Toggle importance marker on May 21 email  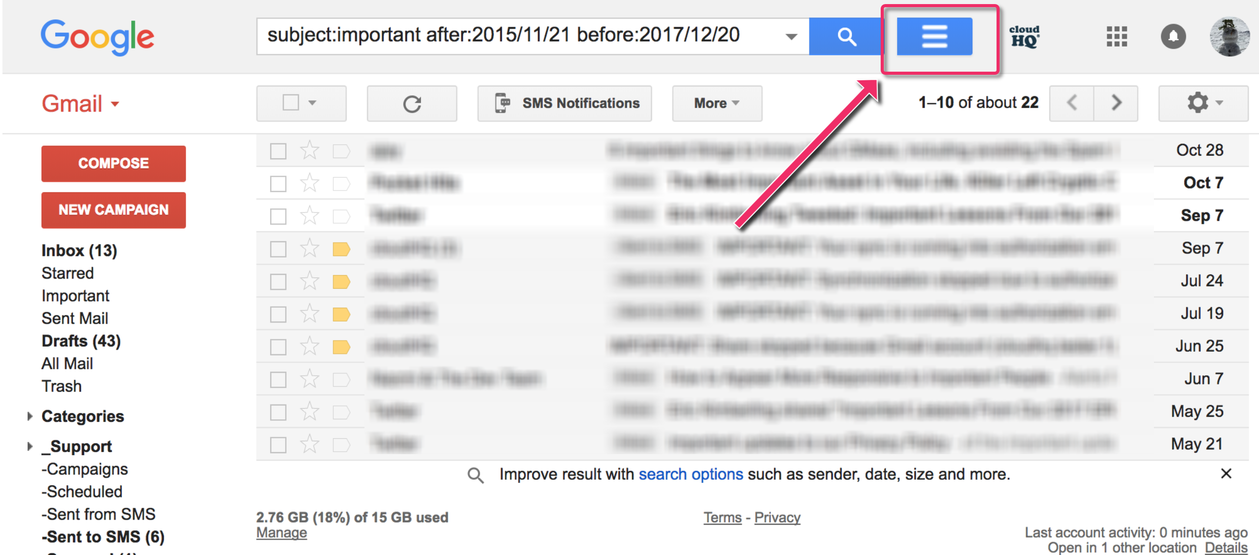click(x=341, y=444)
